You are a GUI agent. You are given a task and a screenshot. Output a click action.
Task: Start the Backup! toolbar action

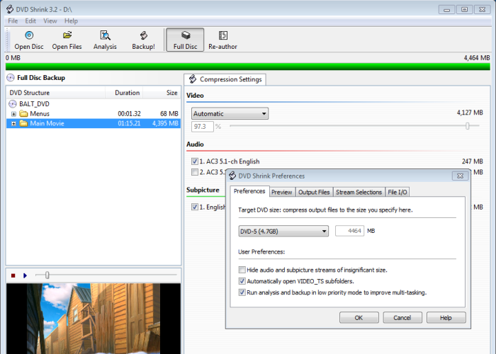(x=143, y=36)
